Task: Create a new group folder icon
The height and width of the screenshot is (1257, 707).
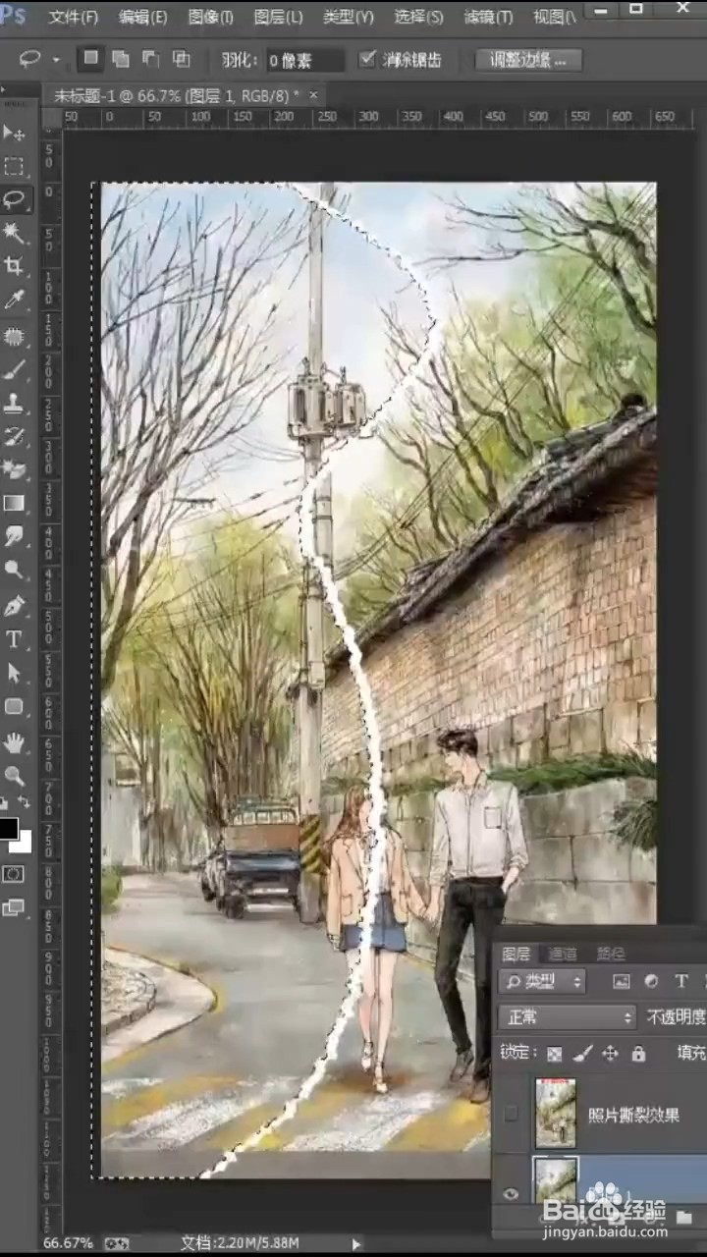Action: coord(683,1218)
